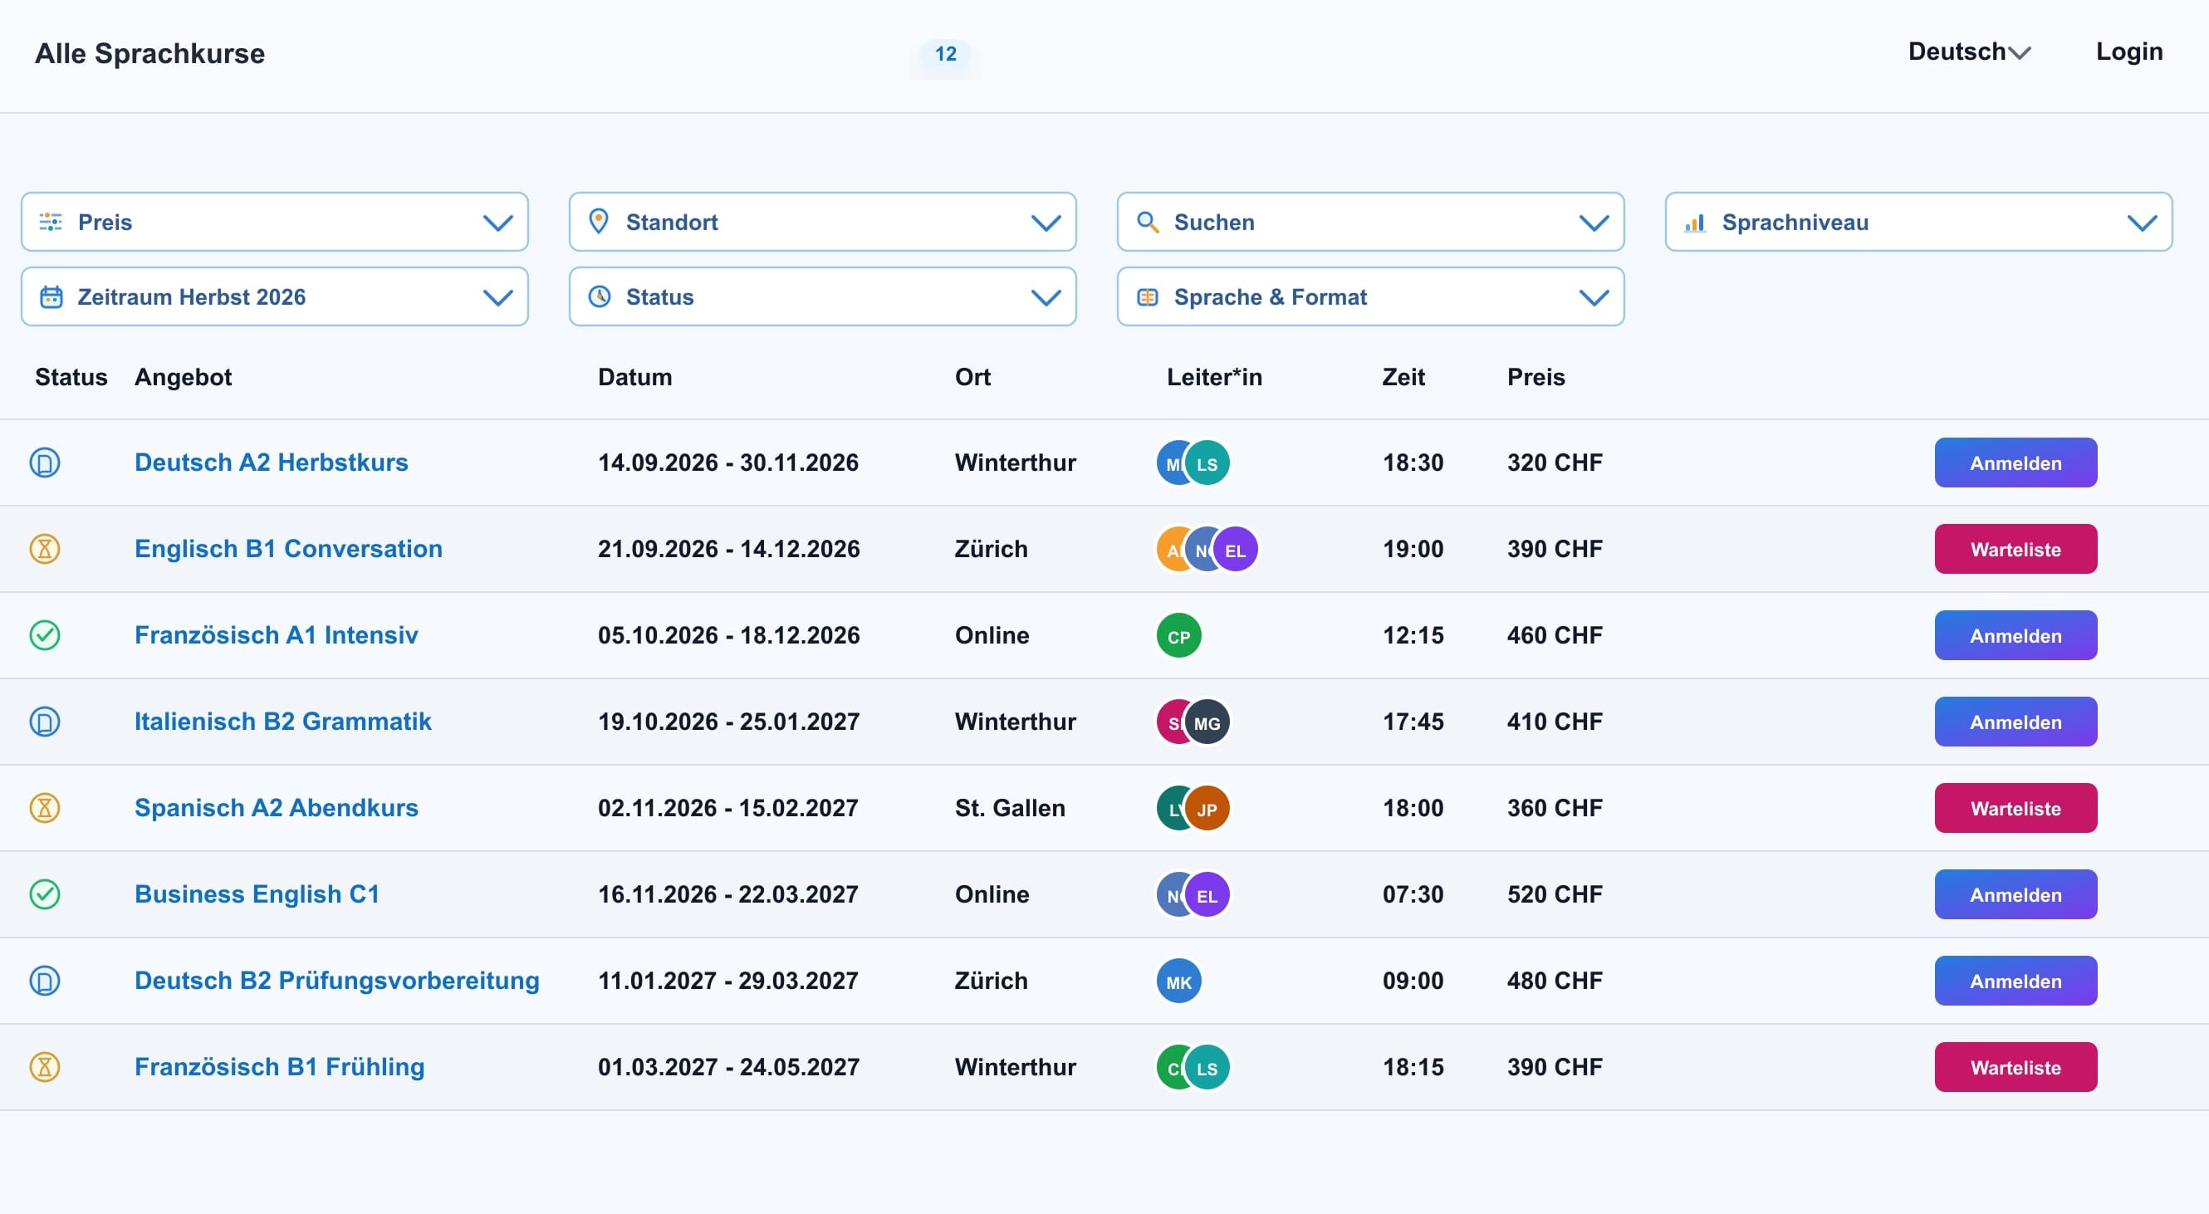
Task: Open the Deutsch language selector
Action: tap(1969, 51)
